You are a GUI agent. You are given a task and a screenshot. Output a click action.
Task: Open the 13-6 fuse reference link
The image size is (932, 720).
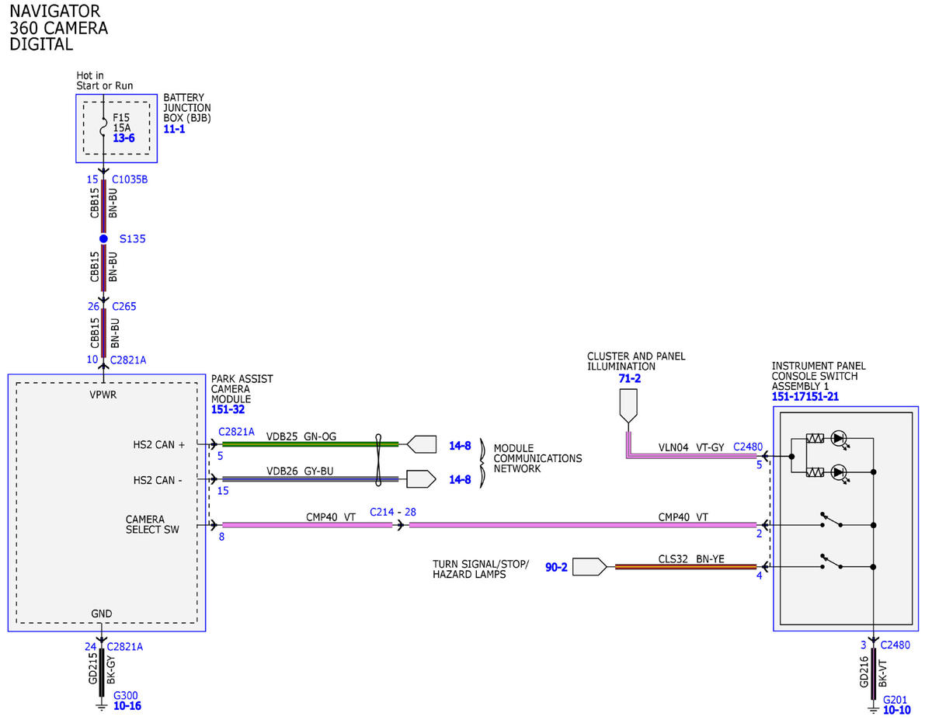coord(123,137)
